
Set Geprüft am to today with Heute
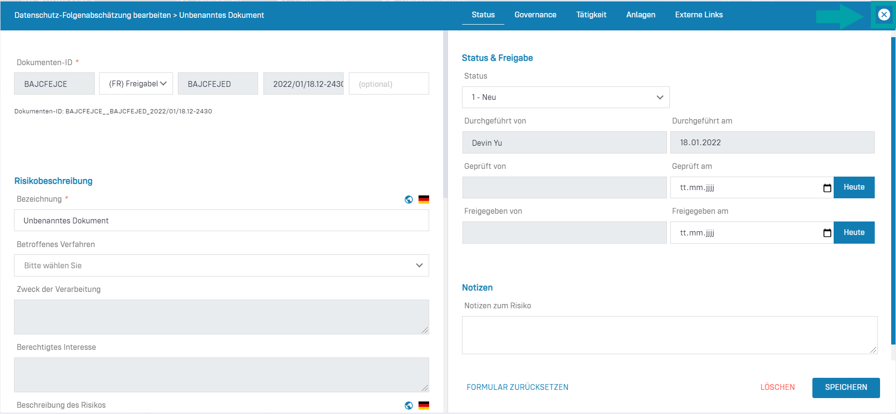click(854, 187)
